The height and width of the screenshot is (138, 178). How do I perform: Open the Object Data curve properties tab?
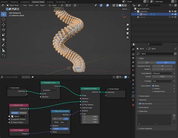133,96
